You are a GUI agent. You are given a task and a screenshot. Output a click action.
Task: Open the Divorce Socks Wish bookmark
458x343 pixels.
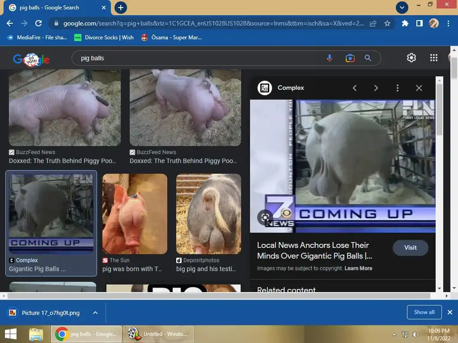(104, 38)
